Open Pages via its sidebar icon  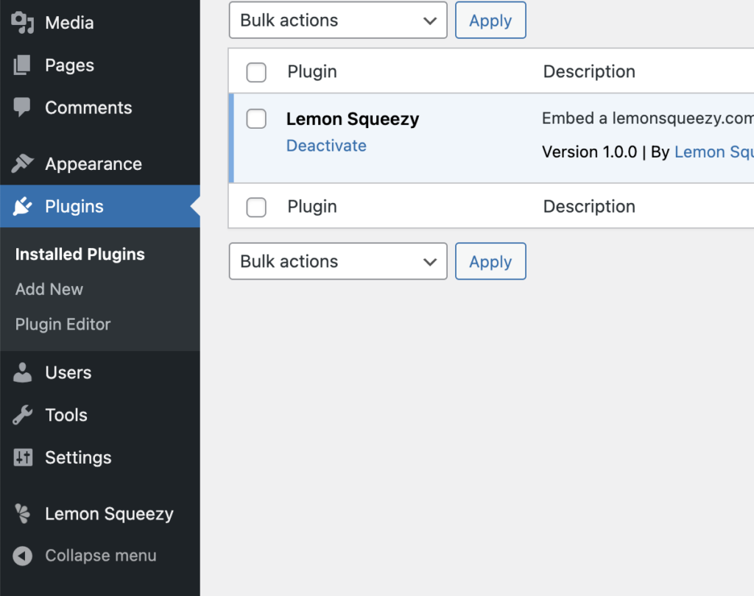[22, 65]
